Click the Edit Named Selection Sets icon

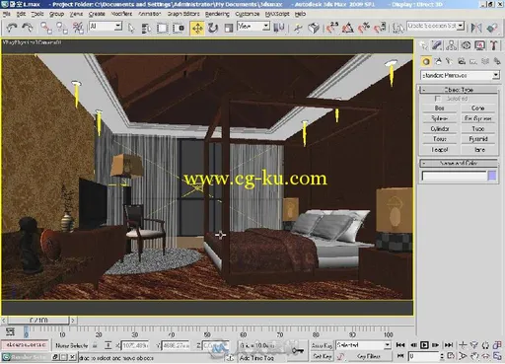tap(398, 29)
